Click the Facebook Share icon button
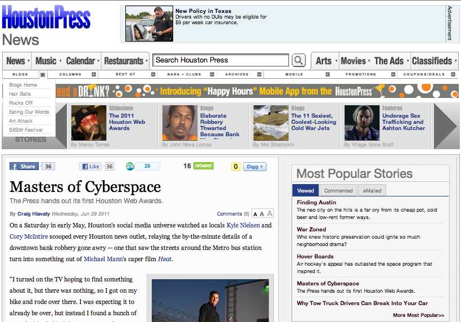 24,166
